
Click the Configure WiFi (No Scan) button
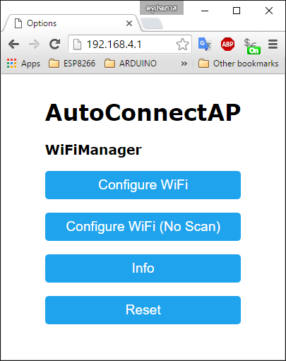pyautogui.click(x=143, y=227)
